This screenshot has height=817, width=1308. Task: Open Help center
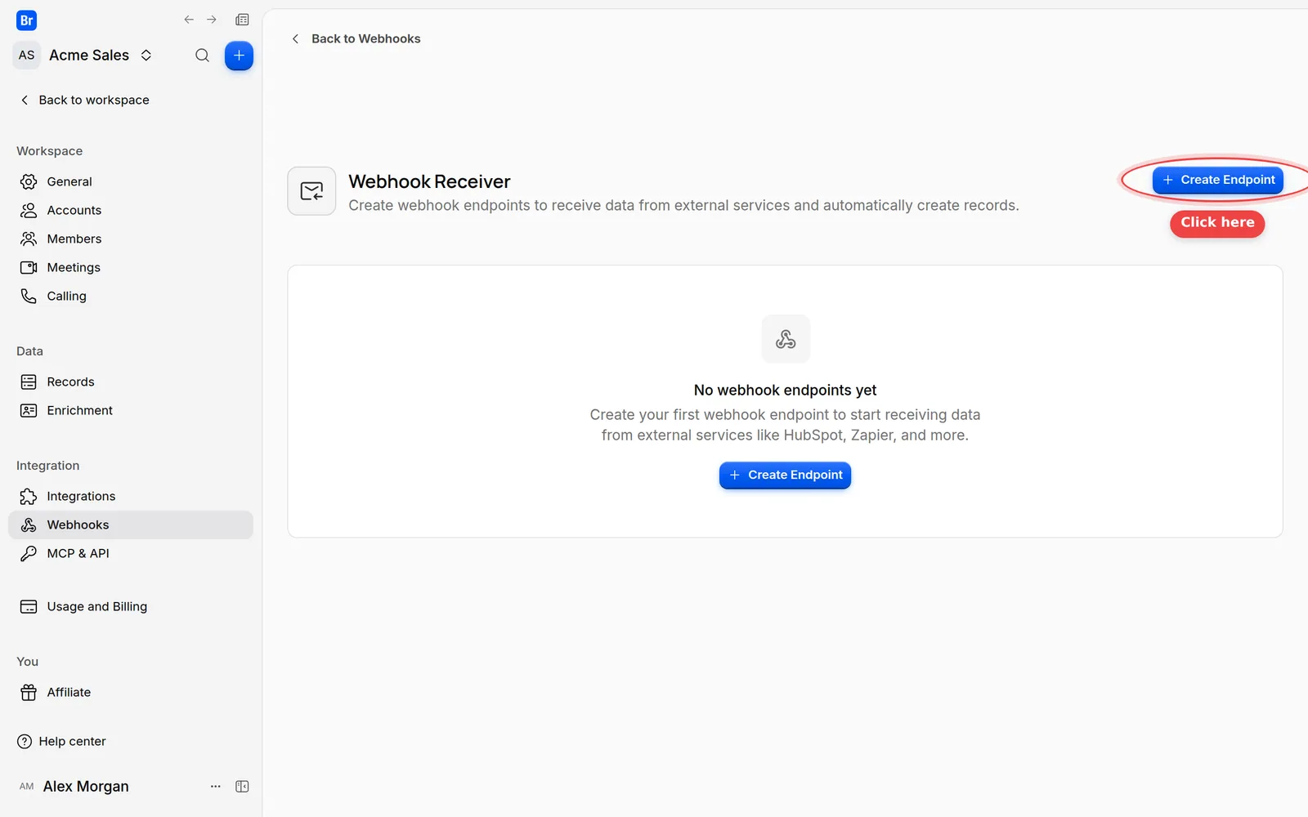61,741
